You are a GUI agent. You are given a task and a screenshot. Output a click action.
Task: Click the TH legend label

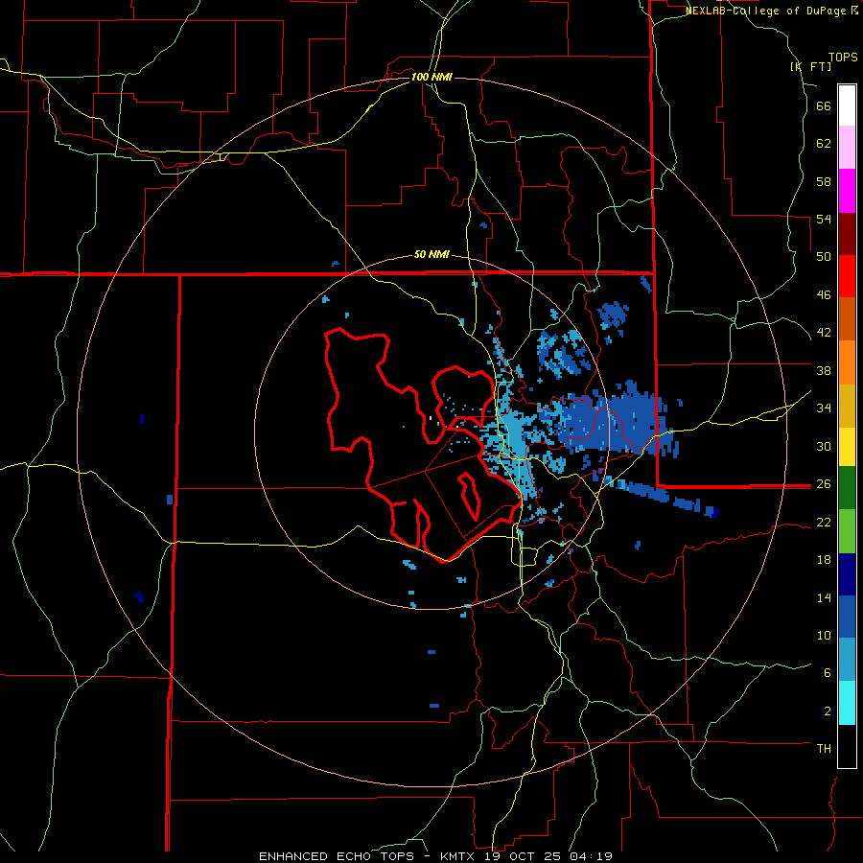pos(824,748)
